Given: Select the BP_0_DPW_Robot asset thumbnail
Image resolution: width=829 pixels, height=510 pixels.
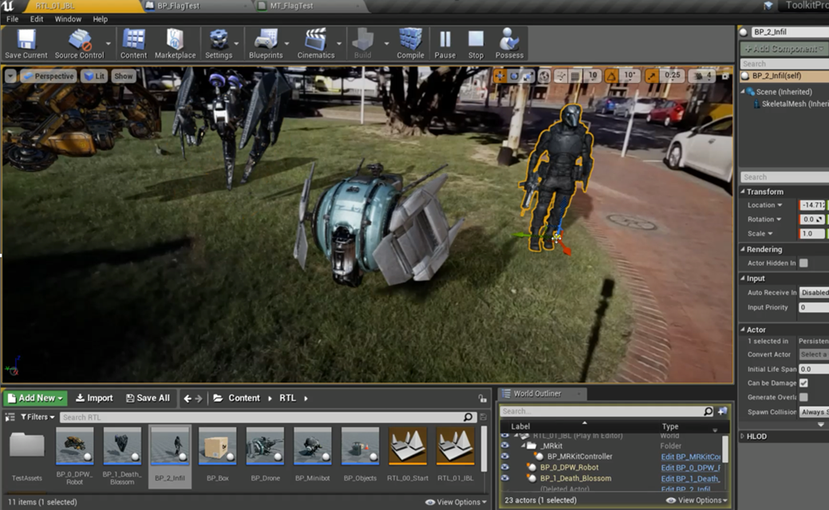Looking at the screenshot, I should point(74,446).
